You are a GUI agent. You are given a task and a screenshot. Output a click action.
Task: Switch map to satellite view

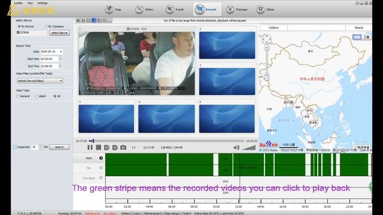pyautogui.click(x=366, y=37)
